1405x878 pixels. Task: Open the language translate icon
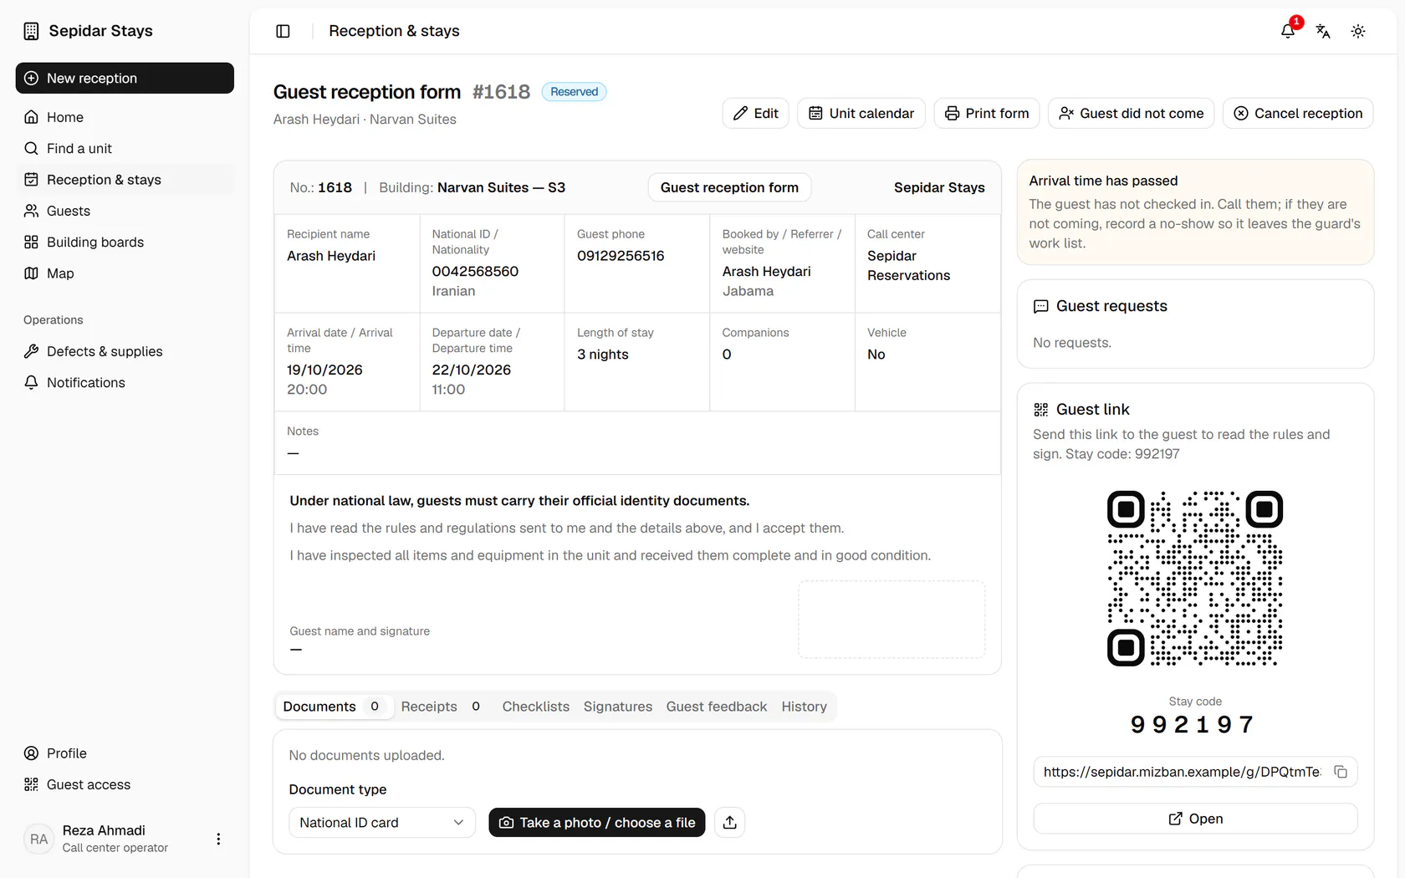(1323, 31)
